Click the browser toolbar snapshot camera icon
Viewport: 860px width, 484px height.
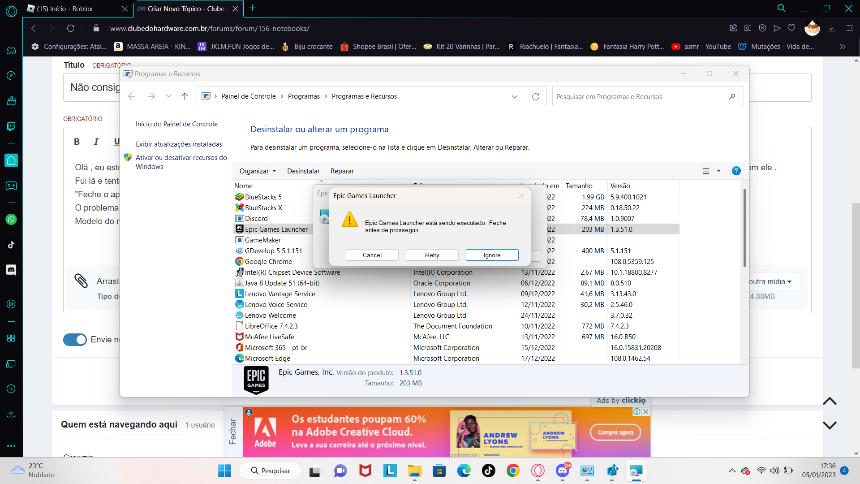pos(748,28)
